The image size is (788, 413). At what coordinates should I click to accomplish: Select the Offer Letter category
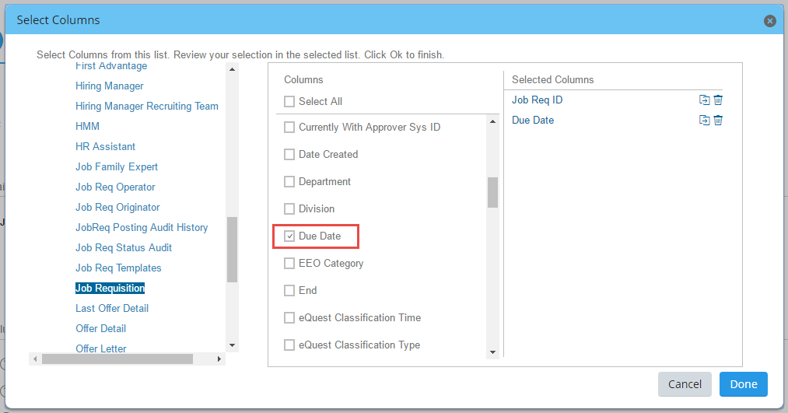(x=101, y=348)
